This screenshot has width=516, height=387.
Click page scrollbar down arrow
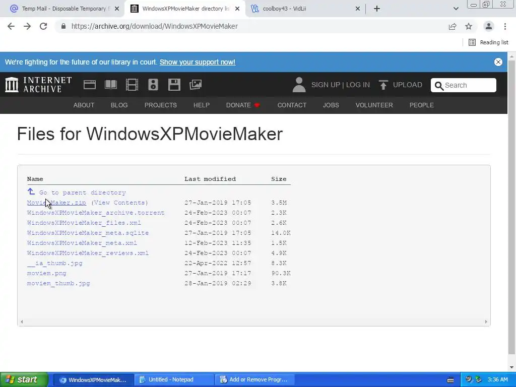[x=512, y=367]
